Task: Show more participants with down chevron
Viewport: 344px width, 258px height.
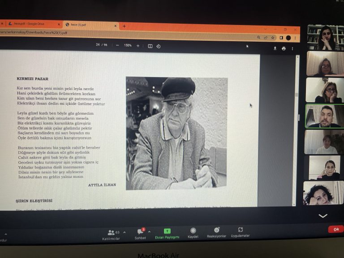Action: tap(323, 216)
